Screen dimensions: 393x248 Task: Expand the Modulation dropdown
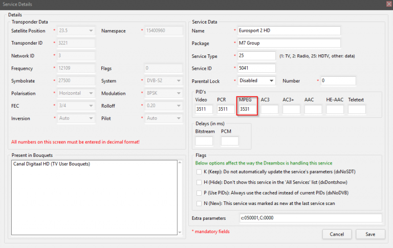[164, 93]
